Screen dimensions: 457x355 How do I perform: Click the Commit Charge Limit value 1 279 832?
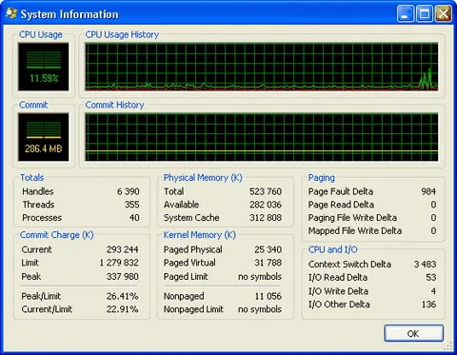pyautogui.click(x=119, y=263)
